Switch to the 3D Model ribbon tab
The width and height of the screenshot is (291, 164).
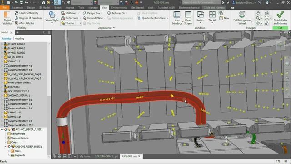coord(45,8)
